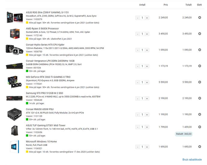
Task: View AMD Ryzen 5 box thumbnail
Action: 15,34
